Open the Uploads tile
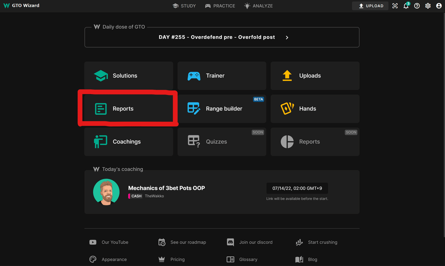 [315, 76]
